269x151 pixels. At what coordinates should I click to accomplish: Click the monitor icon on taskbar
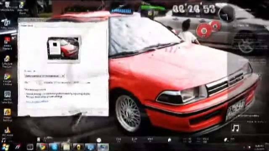pyautogui.click(x=91, y=147)
